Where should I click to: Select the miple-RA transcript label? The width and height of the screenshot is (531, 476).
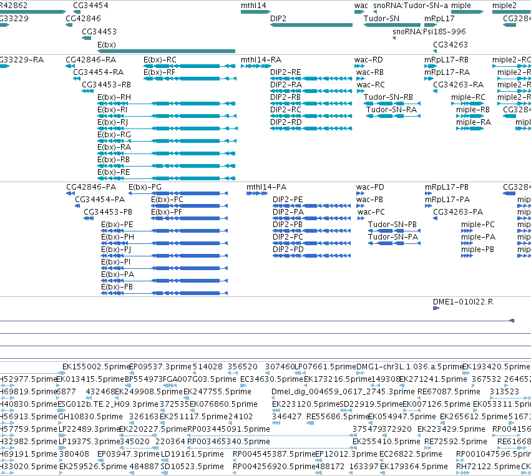pyautogui.click(x=474, y=122)
